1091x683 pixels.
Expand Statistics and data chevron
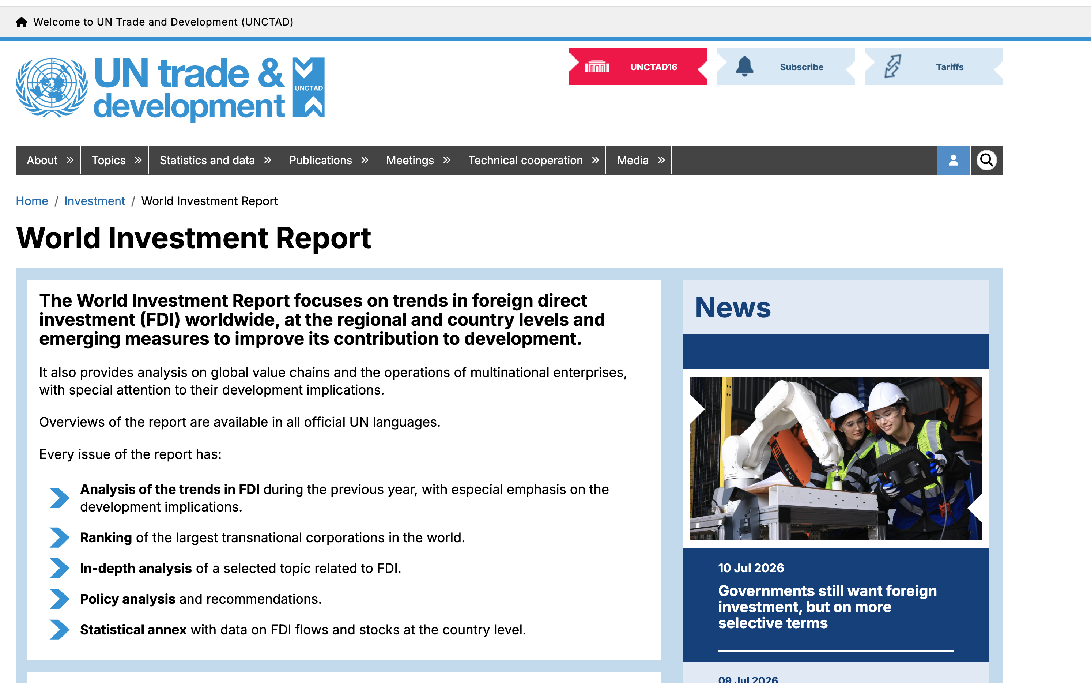[x=267, y=160]
